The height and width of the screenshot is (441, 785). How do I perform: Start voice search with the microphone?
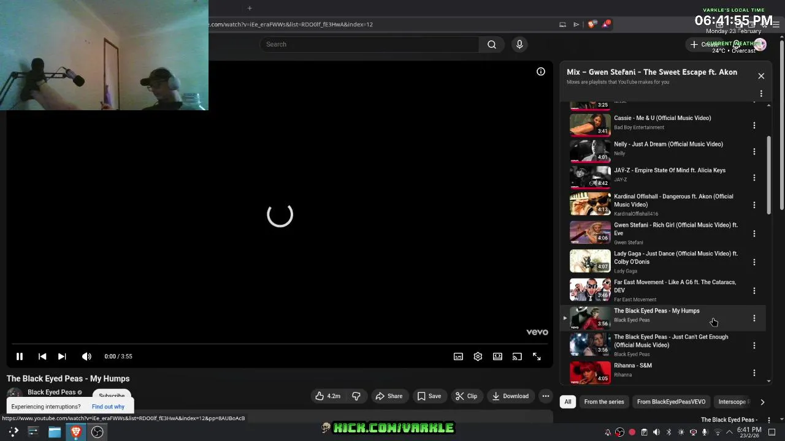519,44
